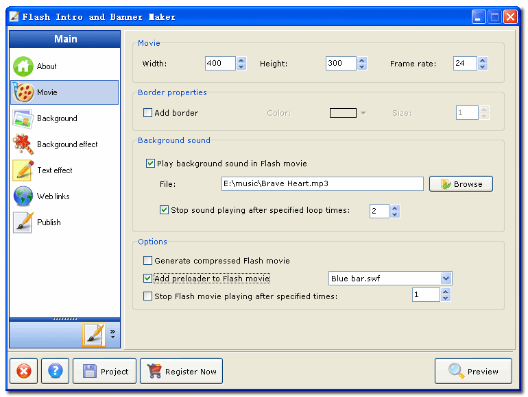Image resolution: width=528 pixels, height=397 pixels.
Task: Click the Preview button
Action: click(x=473, y=372)
